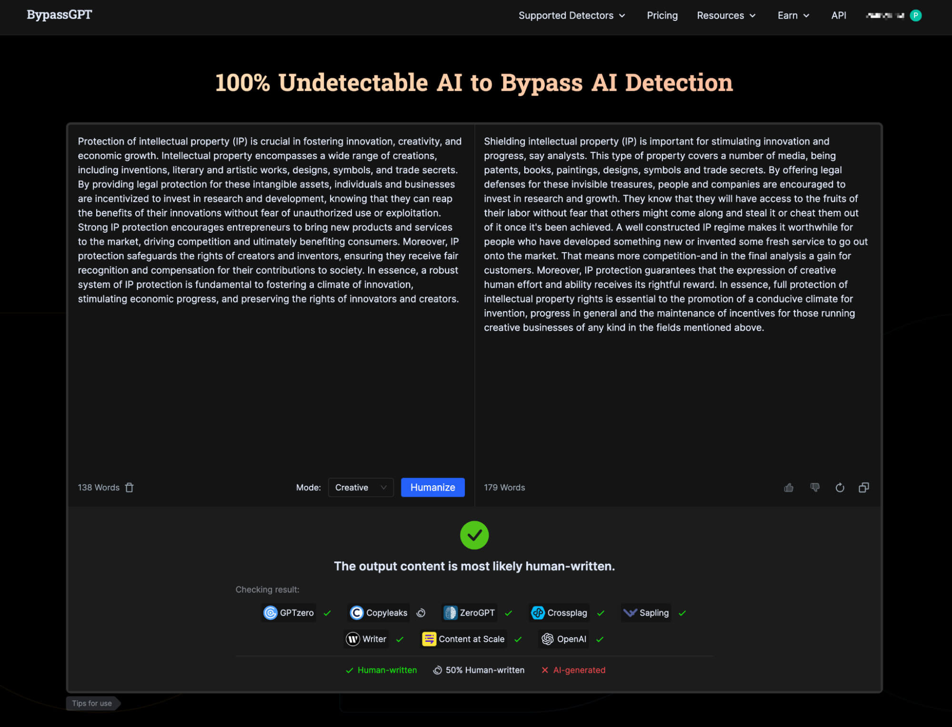Click the thumbs down feedback icon
This screenshot has height=727, width=952.
click(x=815, y=487)
